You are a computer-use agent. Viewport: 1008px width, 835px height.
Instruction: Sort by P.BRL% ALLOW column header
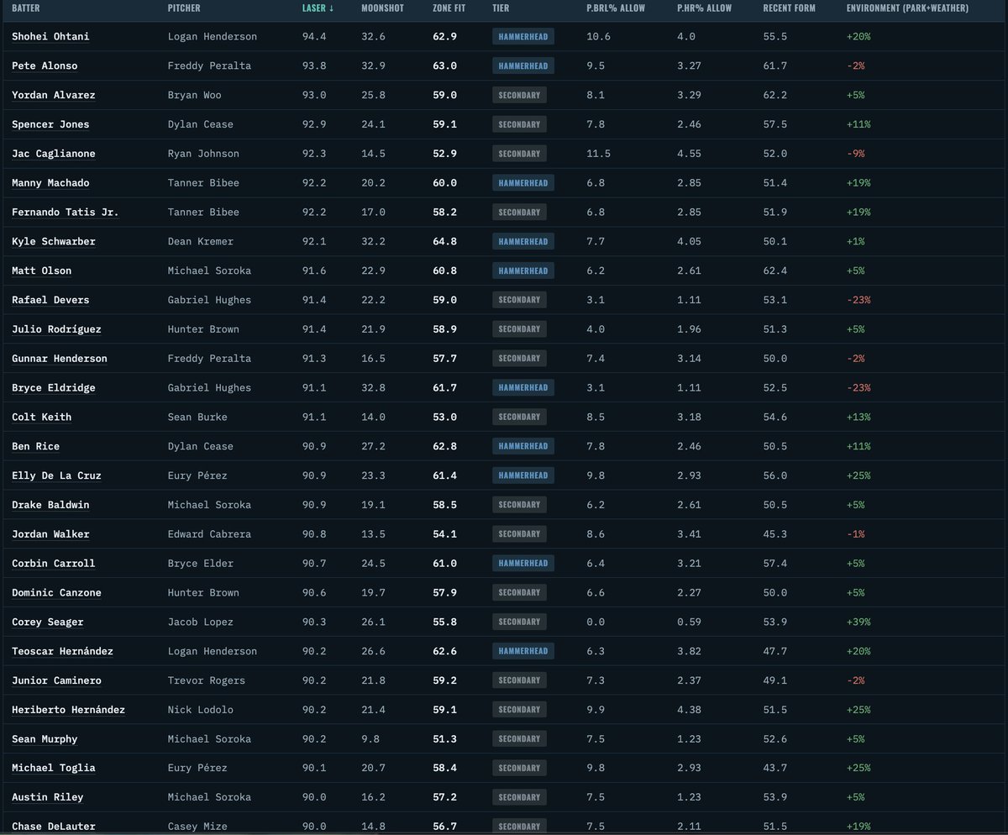616,8
